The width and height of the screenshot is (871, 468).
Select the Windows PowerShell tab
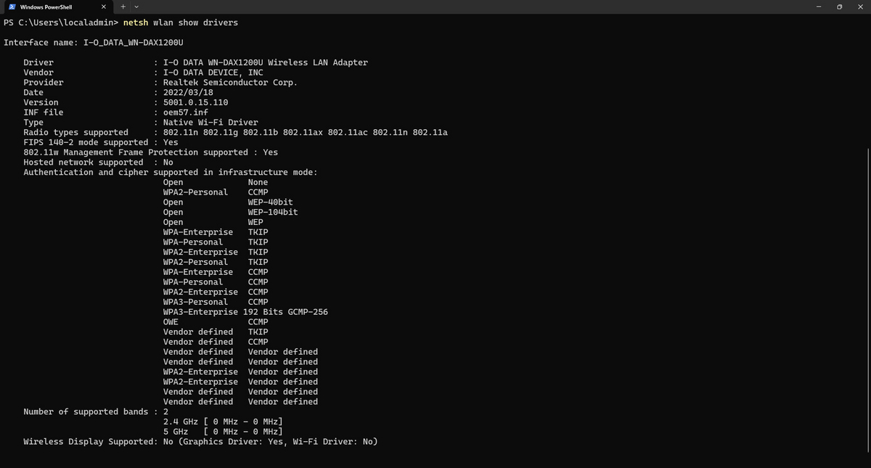pyautogui.click(x=54, y=7)
